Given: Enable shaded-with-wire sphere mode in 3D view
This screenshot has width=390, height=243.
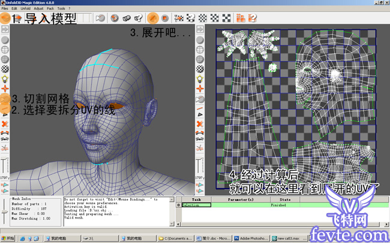Looking at the screenshot, I should click(x=5, y=59).
